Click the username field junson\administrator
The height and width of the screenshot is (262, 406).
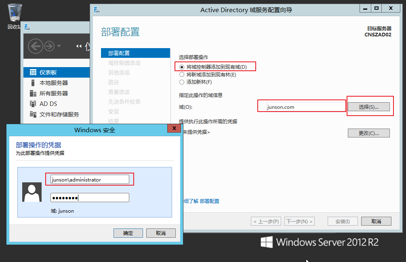[90, 180]
